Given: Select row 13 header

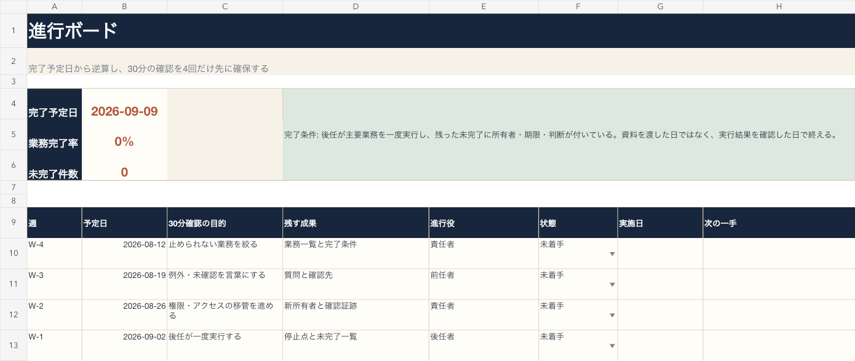Looking at the screenshot, I should (x=14, y=346).
